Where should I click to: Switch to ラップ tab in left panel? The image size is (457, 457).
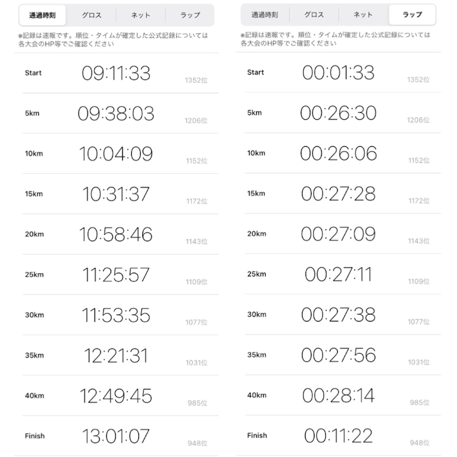[190, 15]
